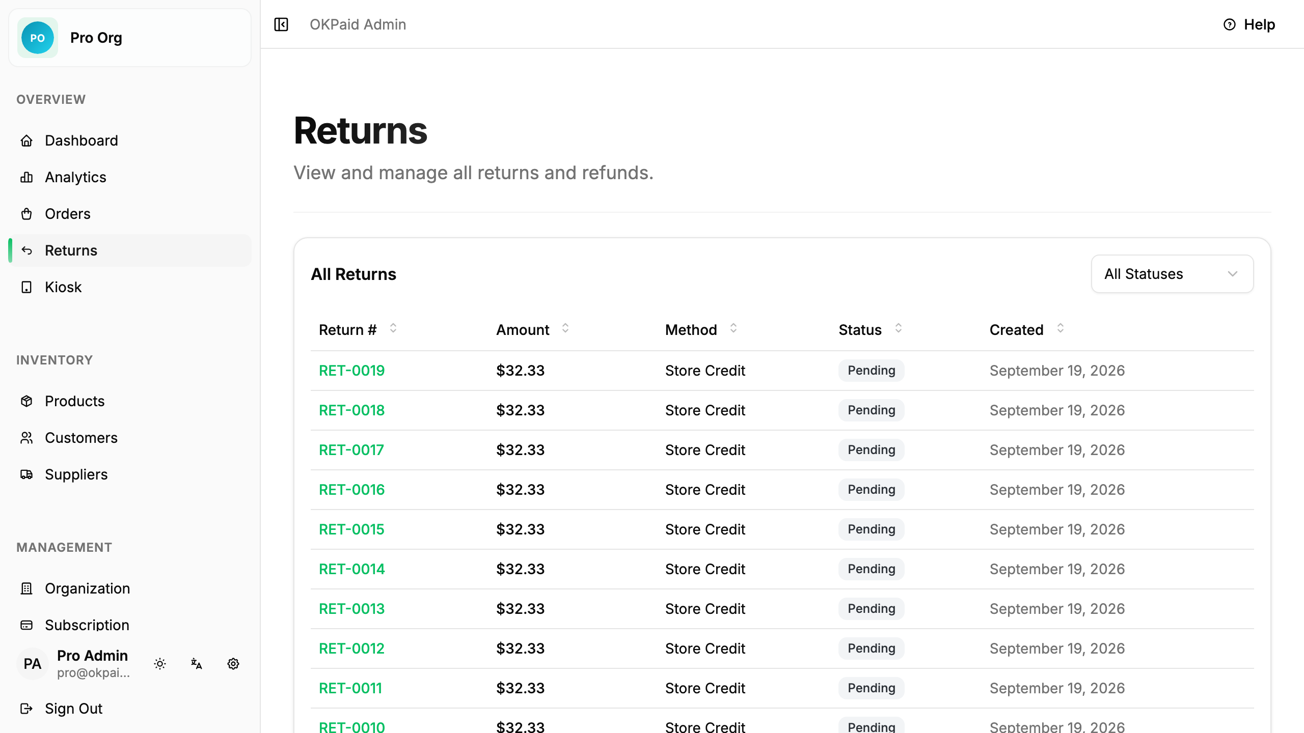This screenshot has height=733, width=1304.
Task: Open Subscription settings
Action: click(130, 625)
